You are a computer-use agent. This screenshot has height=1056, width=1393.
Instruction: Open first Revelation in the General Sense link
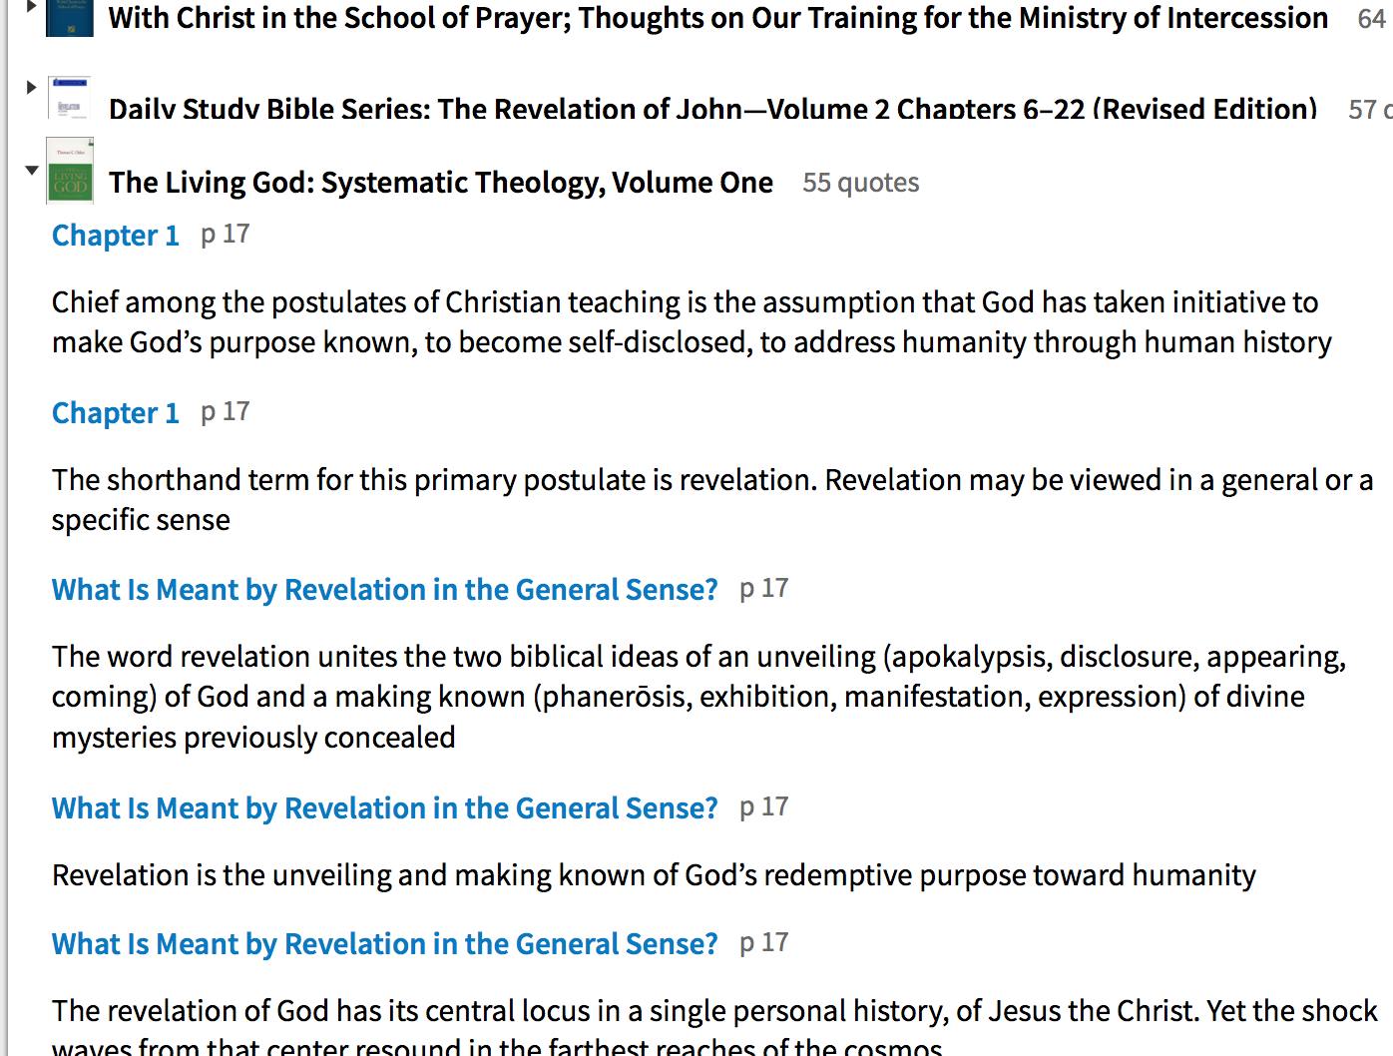tap(385, 590)
